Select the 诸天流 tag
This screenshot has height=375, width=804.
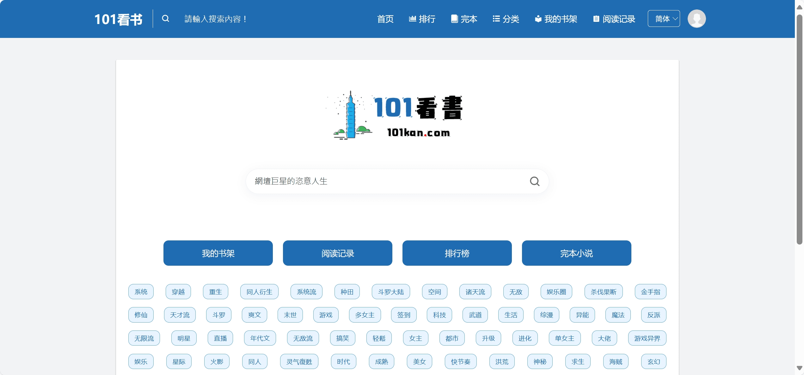point(475,292)
